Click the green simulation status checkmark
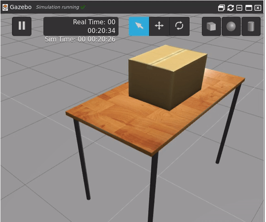Screen dimensions: 266x222 pos(83,7)
